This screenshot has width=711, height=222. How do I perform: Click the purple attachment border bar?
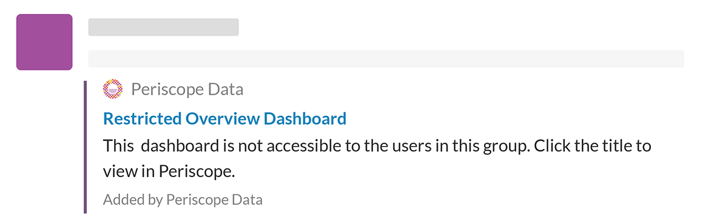click(85, 147)
